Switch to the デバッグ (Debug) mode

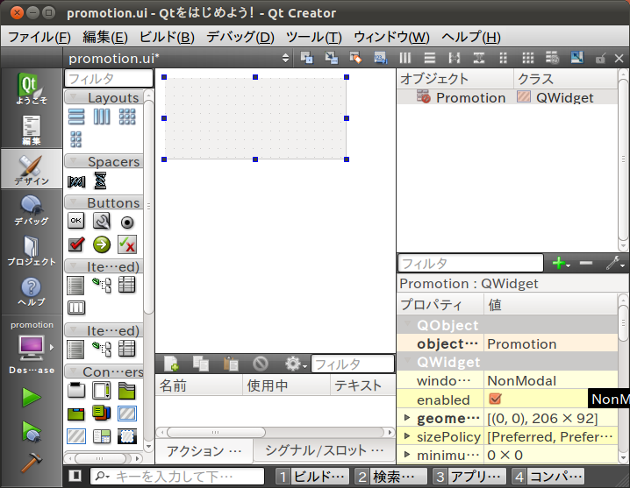31,210
